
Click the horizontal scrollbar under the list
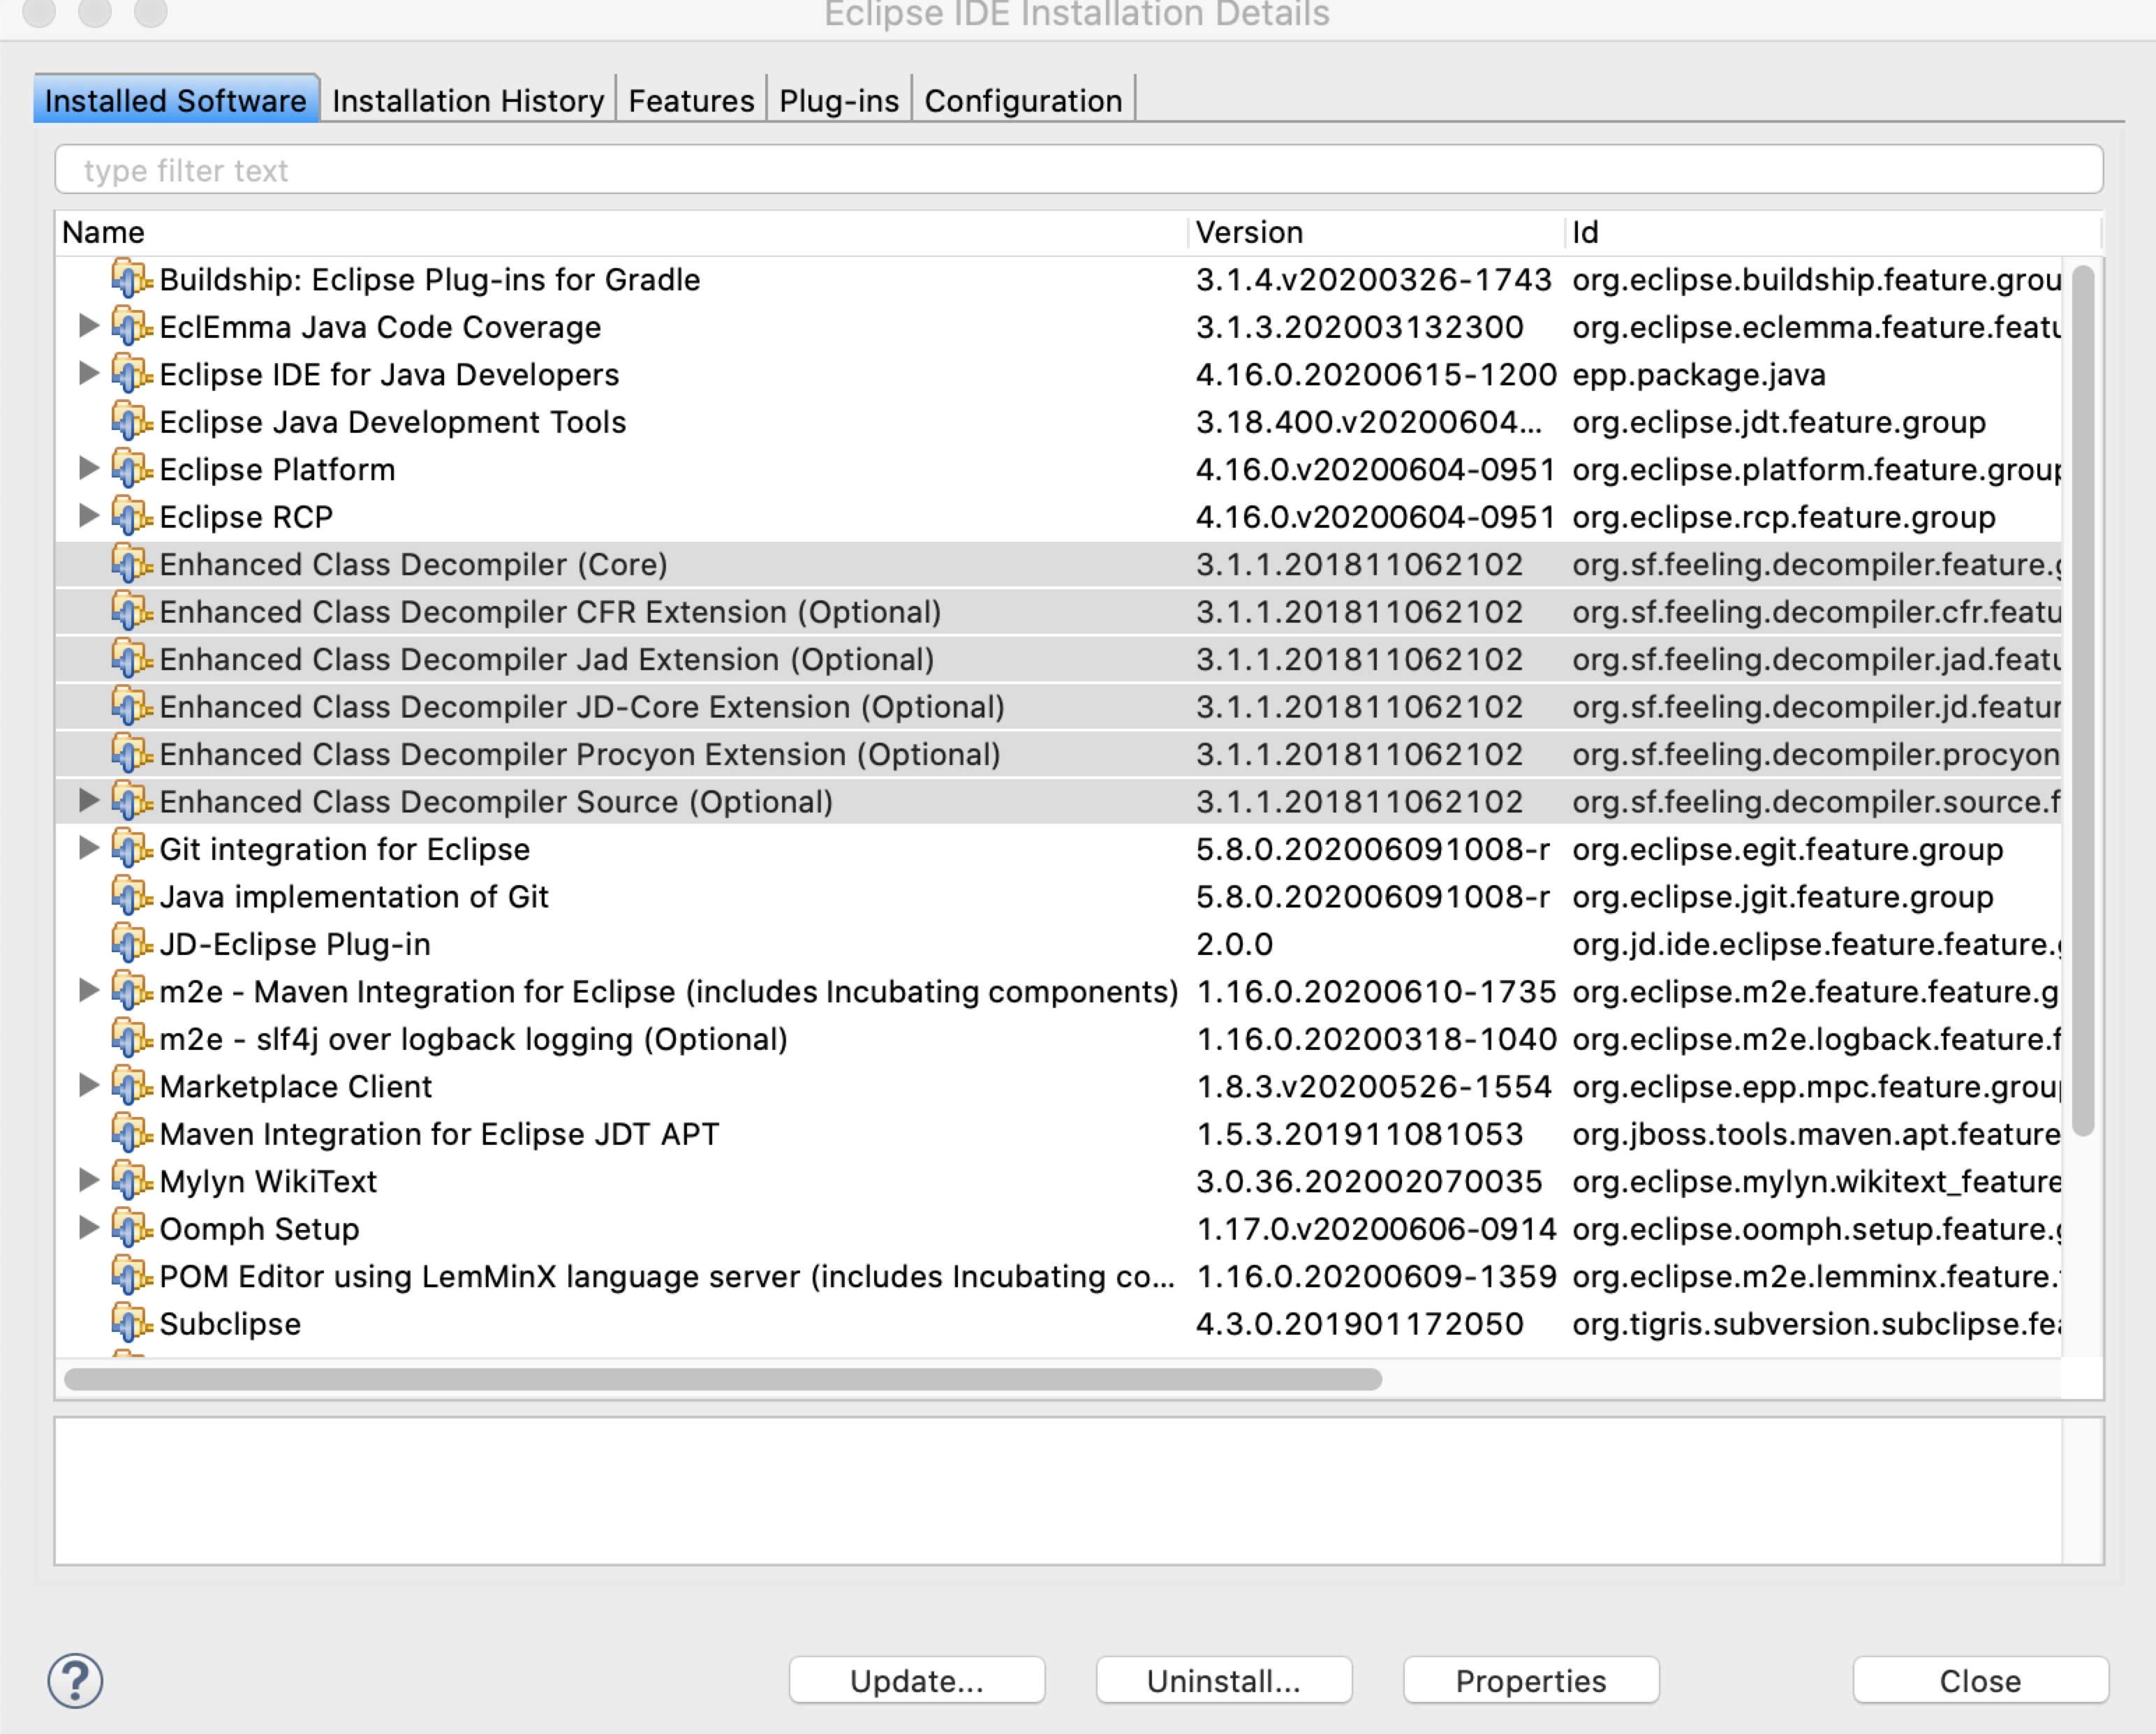[x=722, y=1379]
